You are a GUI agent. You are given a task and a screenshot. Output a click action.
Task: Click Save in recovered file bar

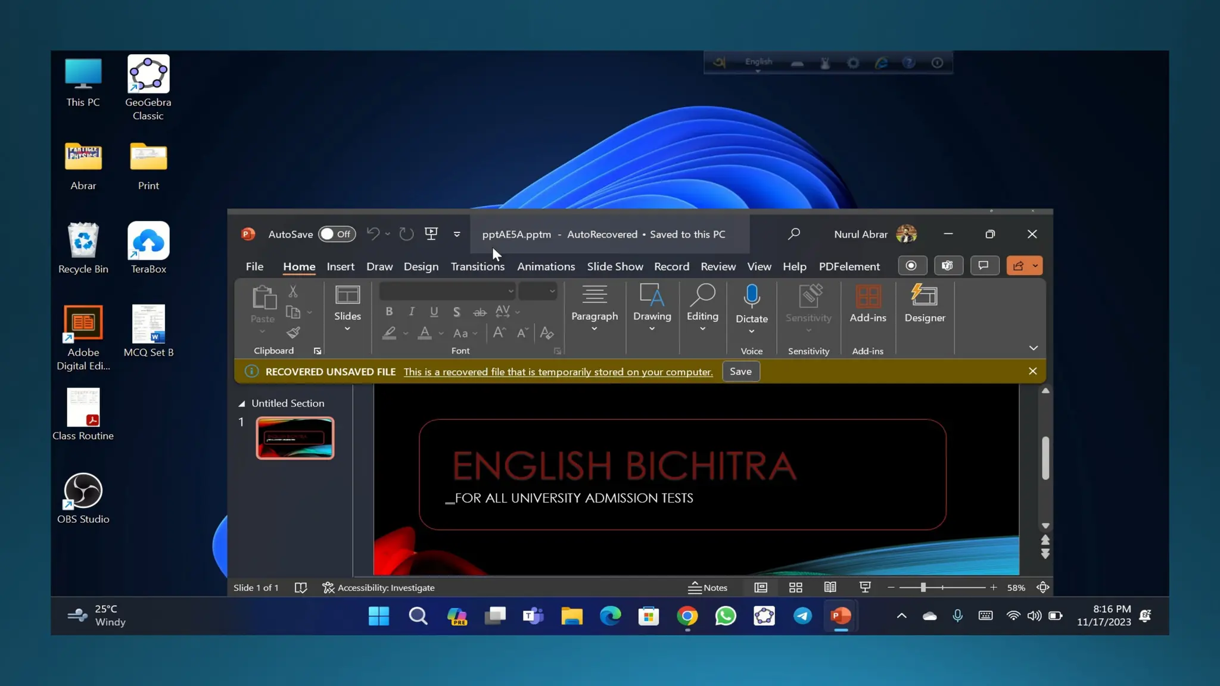point(740,372)
